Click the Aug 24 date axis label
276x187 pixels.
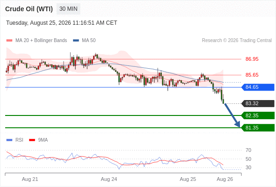(109, 179)
